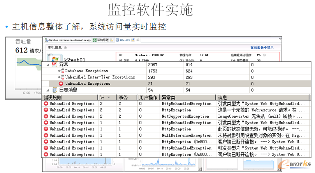Sort by the 计 column arrow

click(108, 98)
